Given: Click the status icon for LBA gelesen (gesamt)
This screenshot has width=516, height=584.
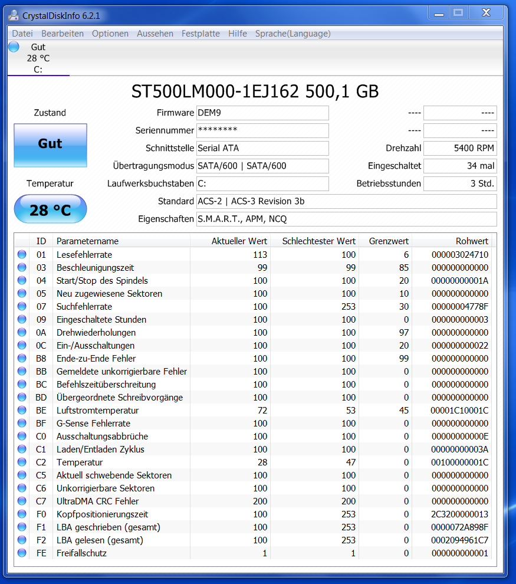Looking at the screenshot, I should (x=22, y=540).
